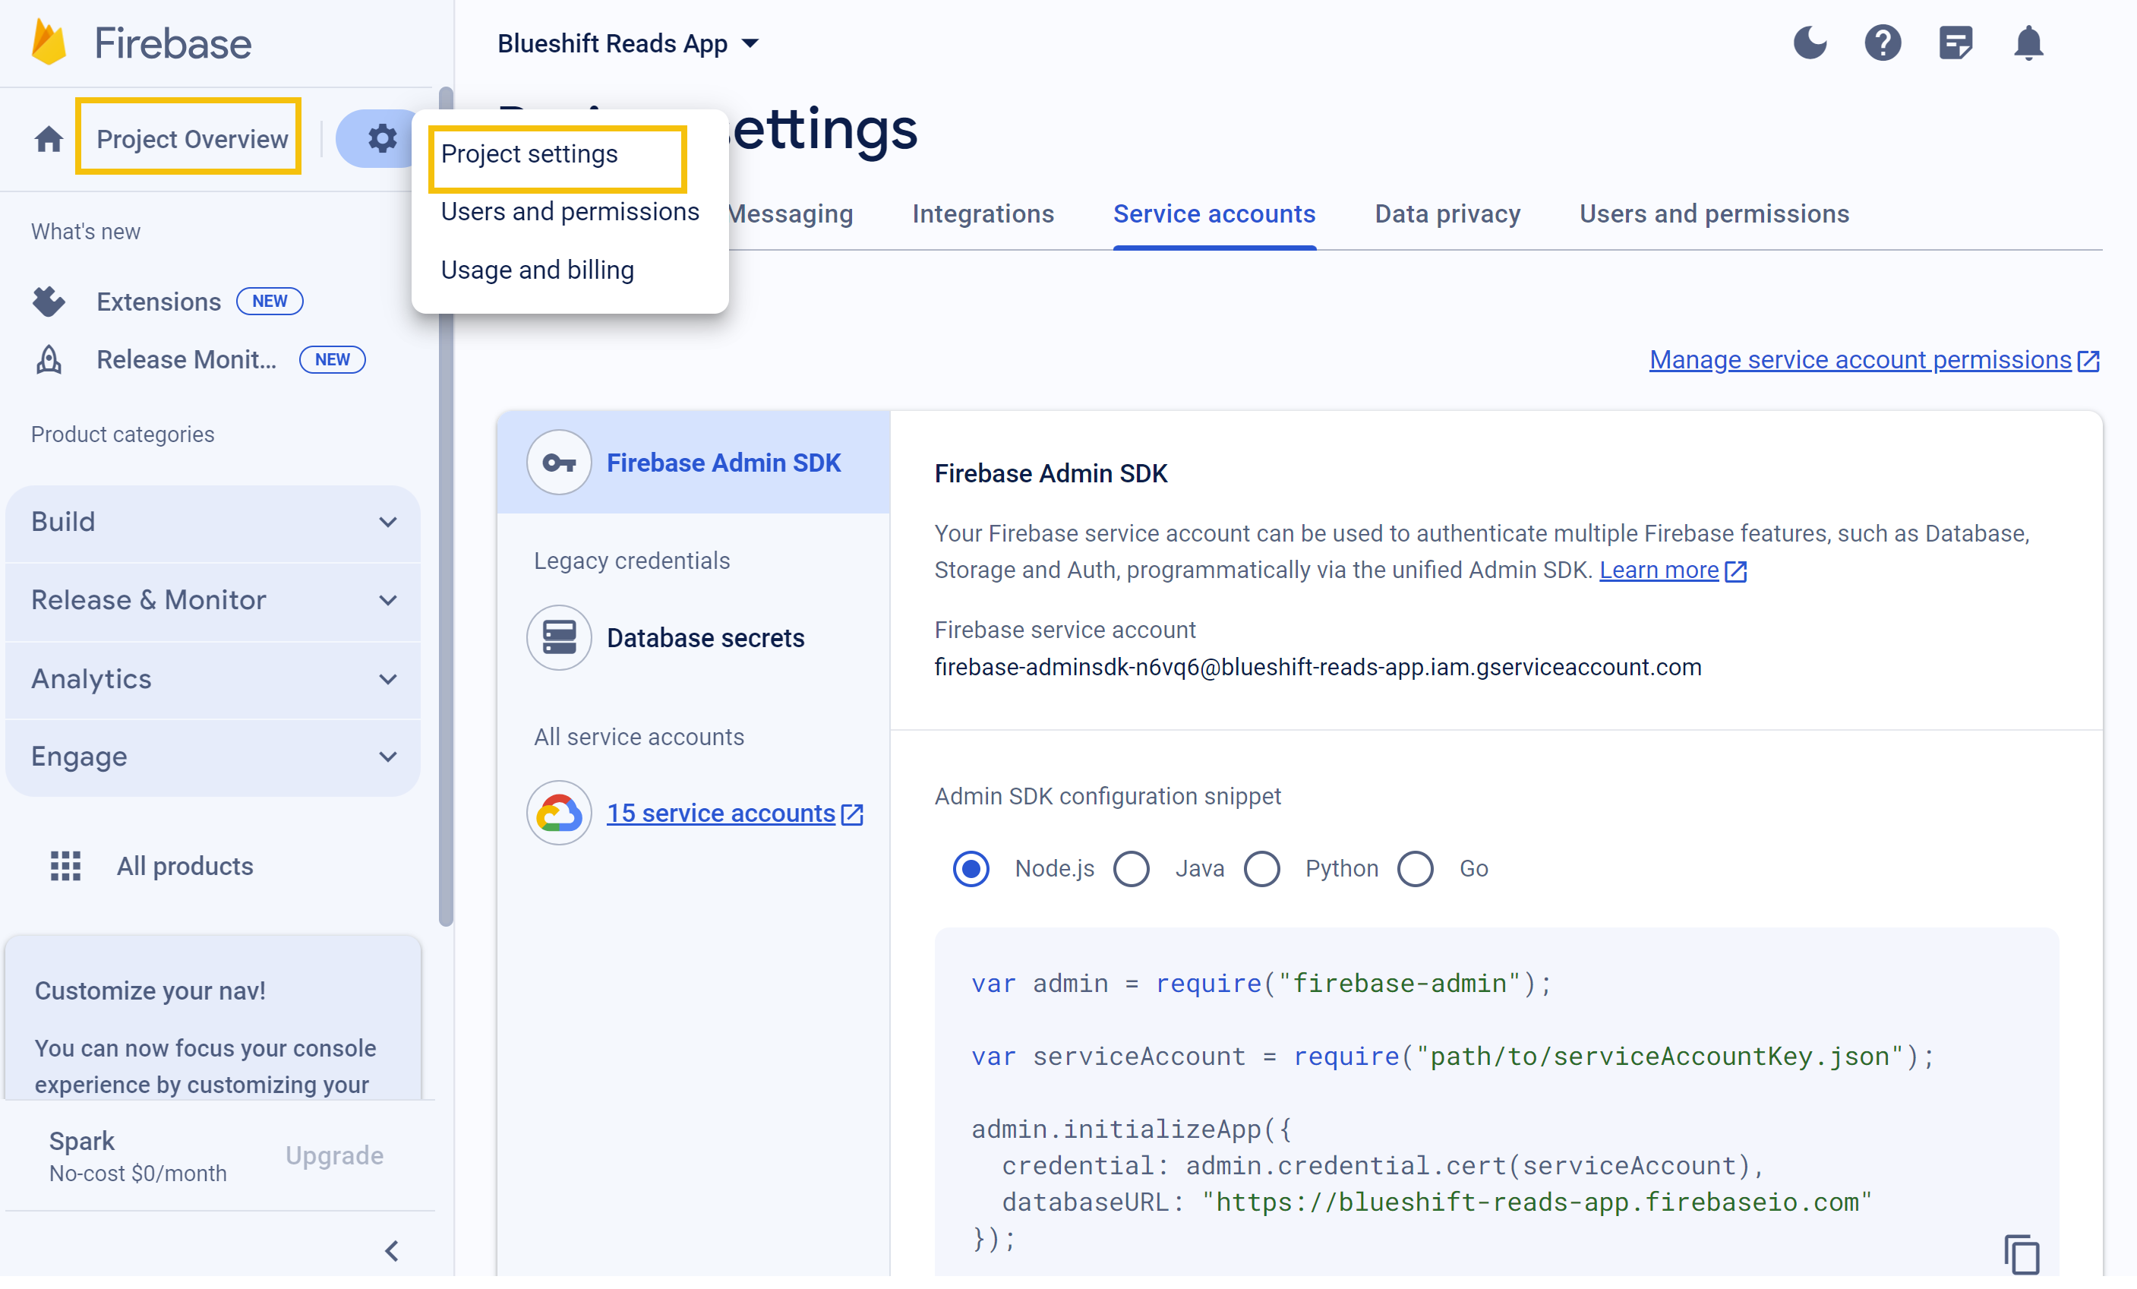Open the Manage service account permissions link
The height and width of the screenshot is (1289, 2137).
click(x=1860, y=360)
